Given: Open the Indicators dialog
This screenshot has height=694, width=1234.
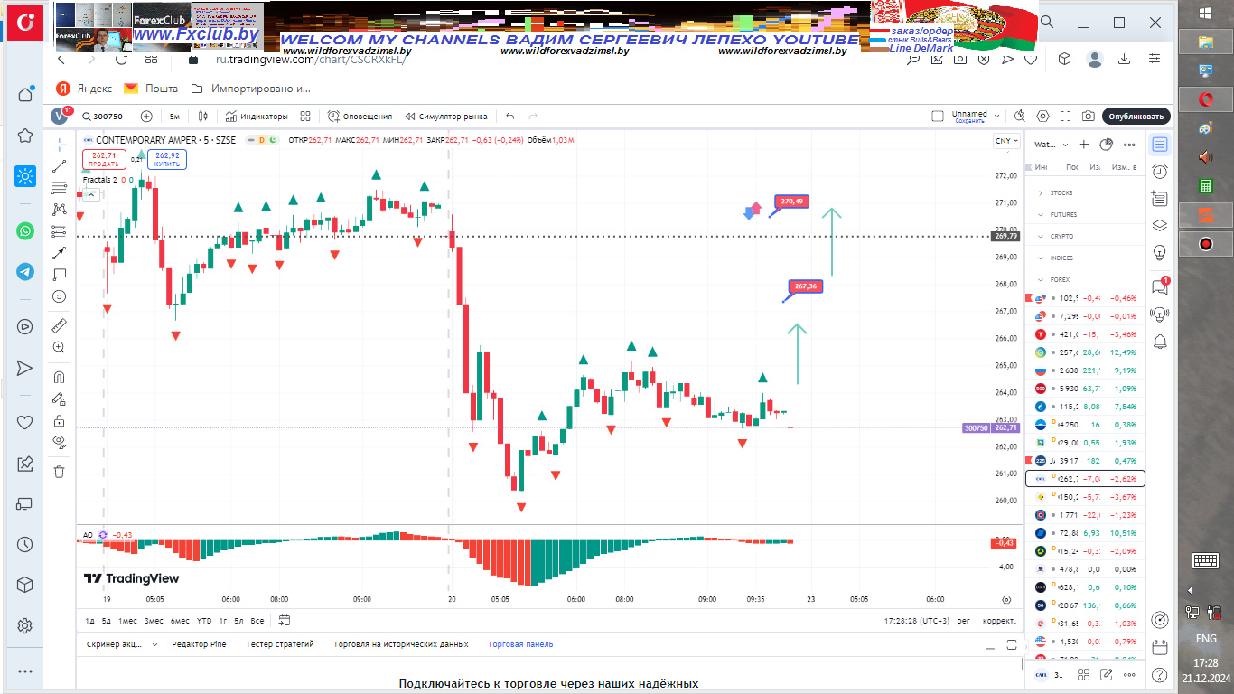Looking at the screenshot, I should pos(257,117).
